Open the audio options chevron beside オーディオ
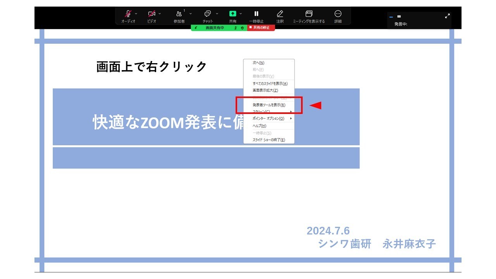 pyautogui.click(x=136, y=14)
